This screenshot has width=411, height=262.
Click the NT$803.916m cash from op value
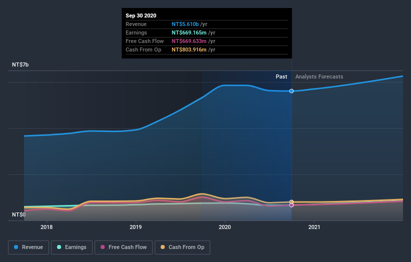(x=189, y=49)
